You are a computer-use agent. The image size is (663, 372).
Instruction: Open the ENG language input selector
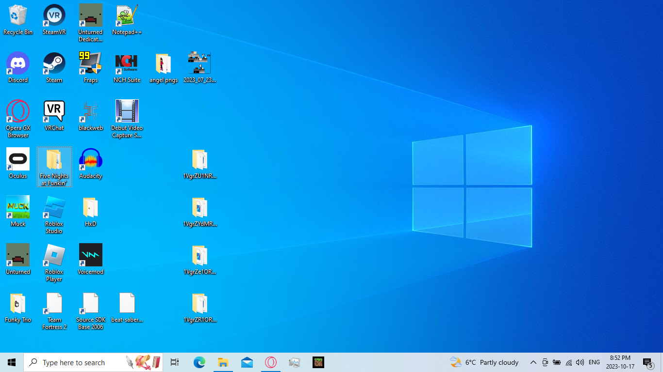pyautogui.click(x=594, y=362)
